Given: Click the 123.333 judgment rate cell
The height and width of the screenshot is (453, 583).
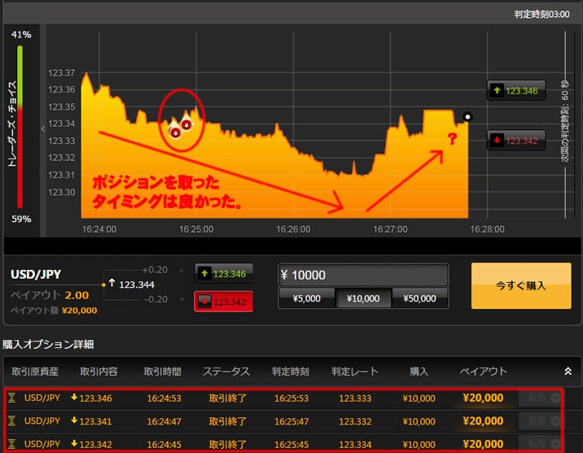Looking at the screenshot, I should 355,399.
